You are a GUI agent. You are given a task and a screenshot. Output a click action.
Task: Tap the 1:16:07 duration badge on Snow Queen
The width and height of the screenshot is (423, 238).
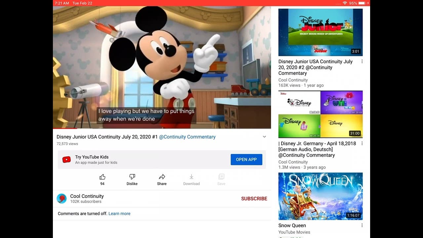click(x=353, y=215)
